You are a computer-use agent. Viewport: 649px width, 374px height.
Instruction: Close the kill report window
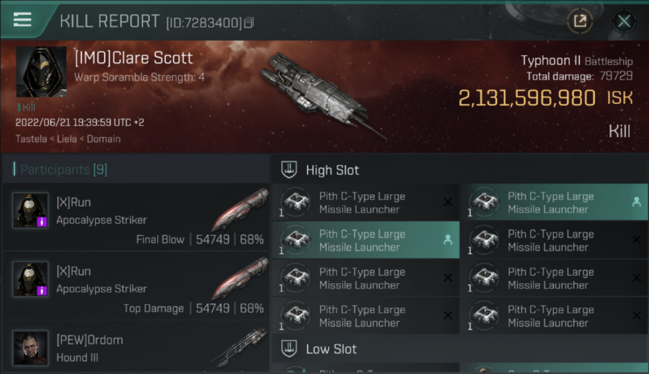624,21
